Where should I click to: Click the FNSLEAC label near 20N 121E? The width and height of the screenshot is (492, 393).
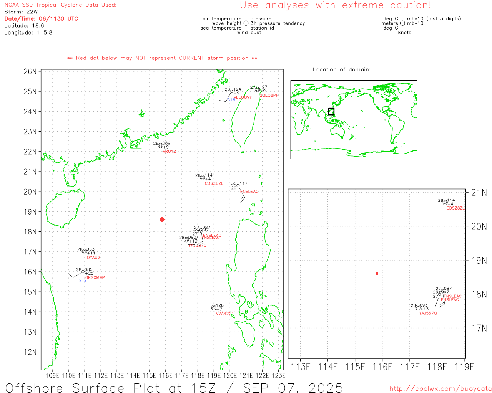coord(249,192)
